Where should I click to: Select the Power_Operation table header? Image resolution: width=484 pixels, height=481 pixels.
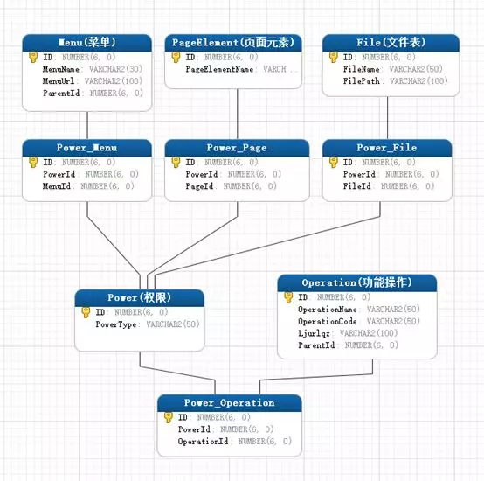tap(230, 403)
